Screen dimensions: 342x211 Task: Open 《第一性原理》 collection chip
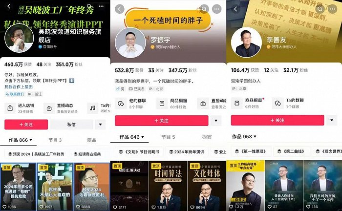pos(251,151)
